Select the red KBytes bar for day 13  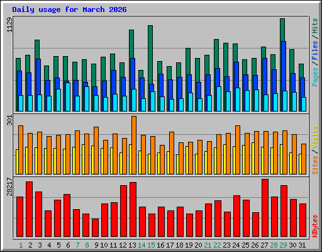pyautogui.click(x=133, y=210)
